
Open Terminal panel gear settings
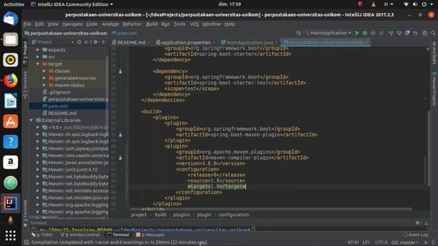click(x=417, y=223)
